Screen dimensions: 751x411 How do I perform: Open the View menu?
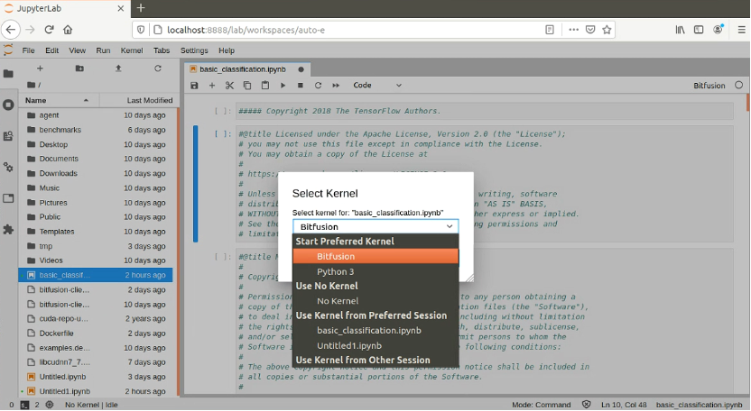coord(77,50)
